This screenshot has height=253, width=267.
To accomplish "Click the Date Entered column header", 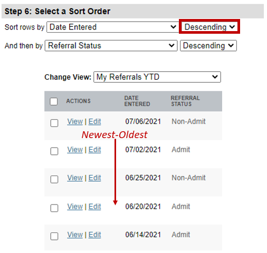I will pos(137,101).
